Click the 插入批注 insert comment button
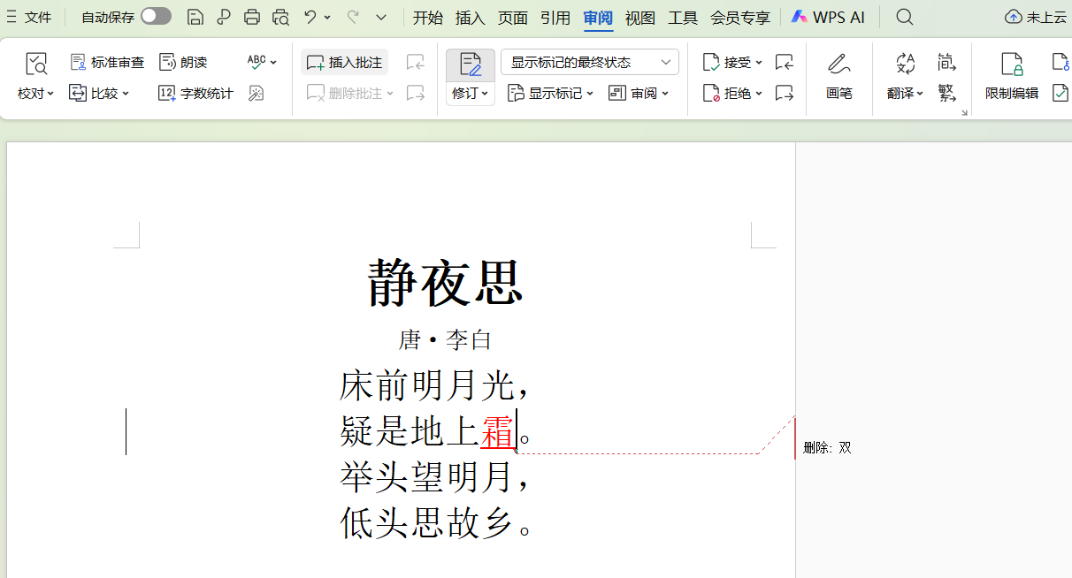 pyautogui.click(x=345, y=62)
